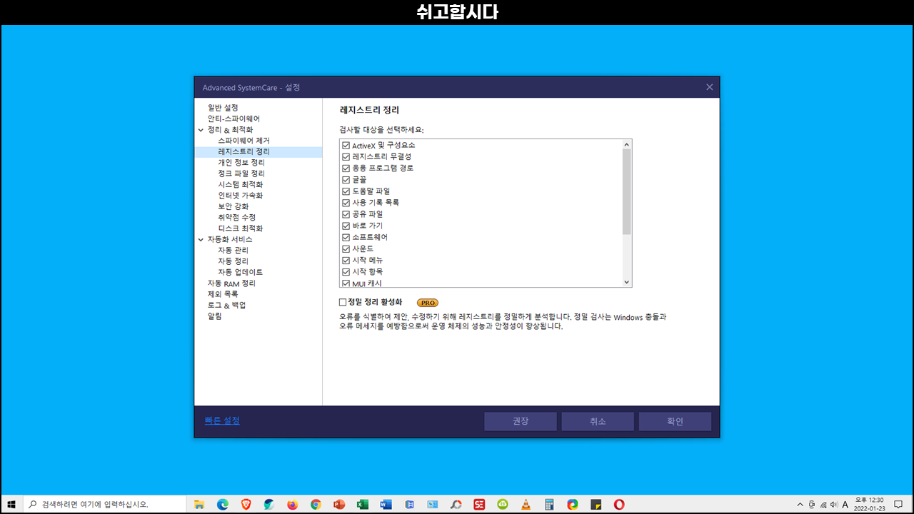
Task: Open 보안 강화 settings
Action: click(233, 206)
